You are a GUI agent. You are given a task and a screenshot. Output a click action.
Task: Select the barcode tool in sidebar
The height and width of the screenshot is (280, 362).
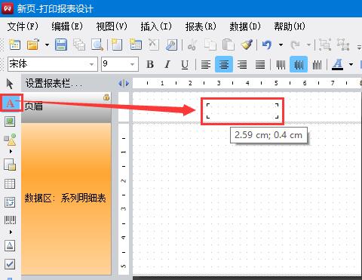point(10,220)
